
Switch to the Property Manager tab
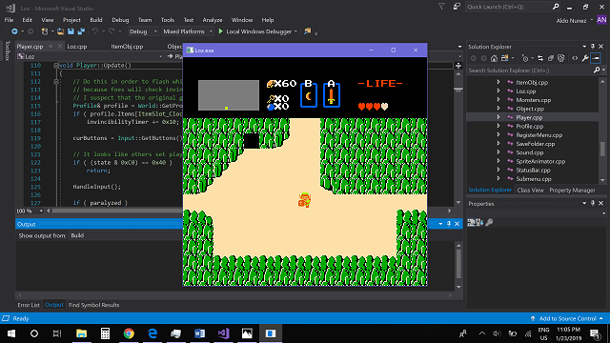click(572, 191)
